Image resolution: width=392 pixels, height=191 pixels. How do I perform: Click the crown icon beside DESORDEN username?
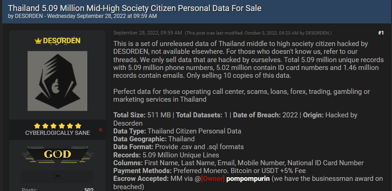(x=38, y=41)
